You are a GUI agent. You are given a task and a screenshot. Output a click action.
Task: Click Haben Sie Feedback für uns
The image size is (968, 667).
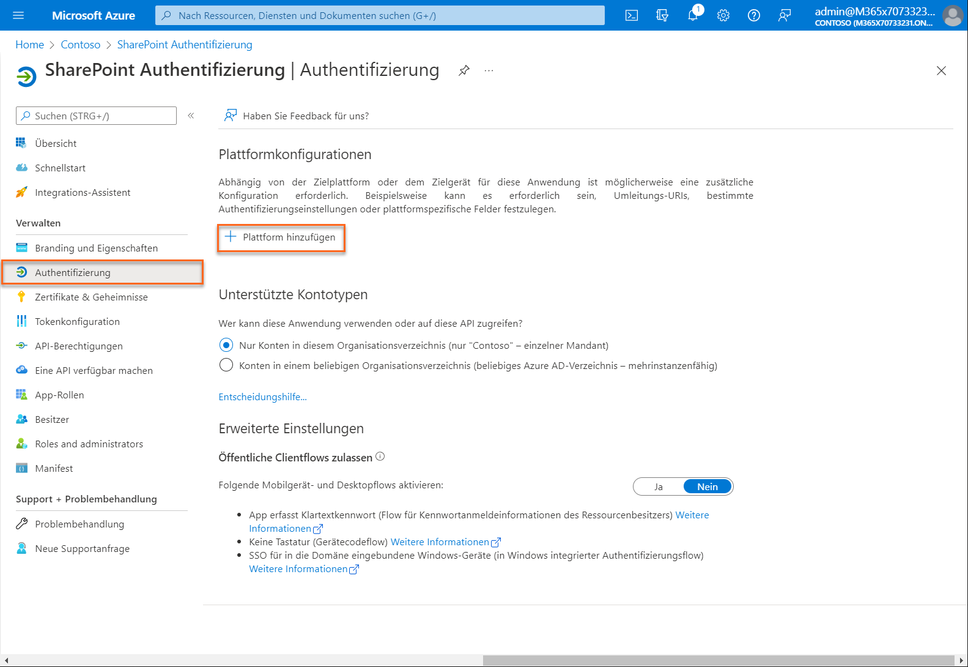click(x=297, y=116)
